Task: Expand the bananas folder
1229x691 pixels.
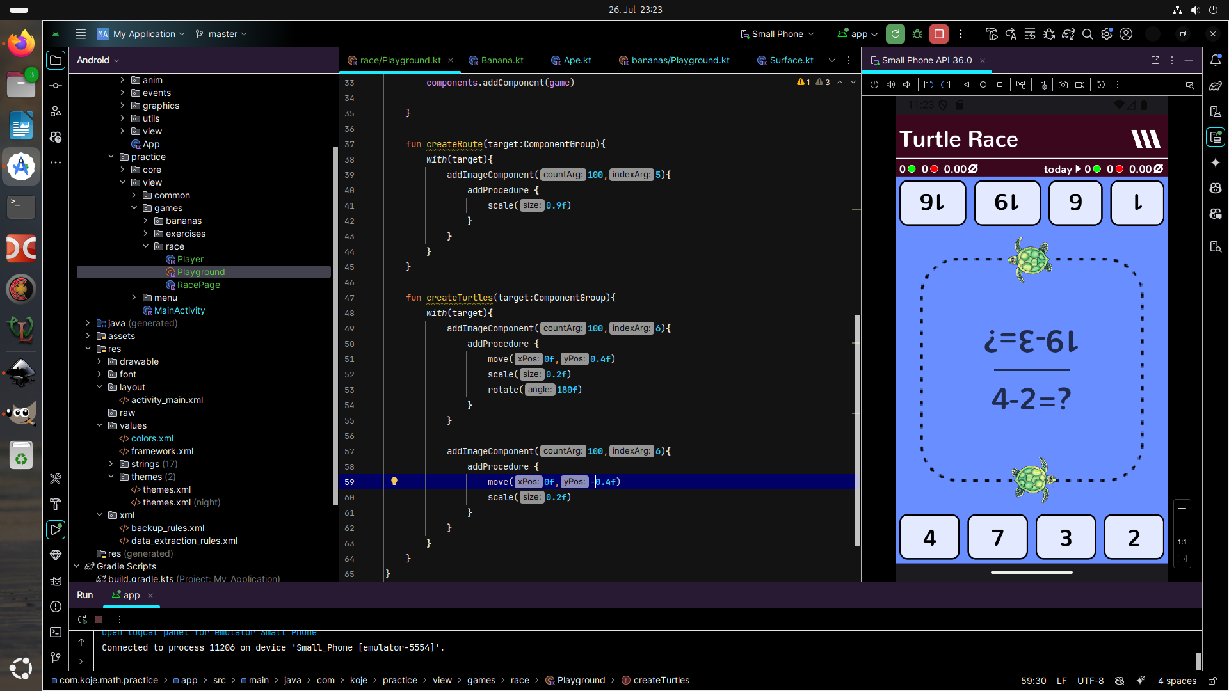Action: coord(145,221)
